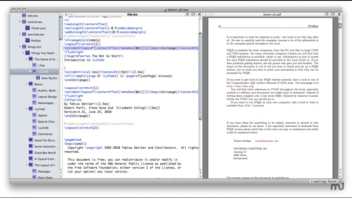This screenshot has height=198, width=352.
Task: Select Author, Book... in the outline
Action: [x=48, y=91]
